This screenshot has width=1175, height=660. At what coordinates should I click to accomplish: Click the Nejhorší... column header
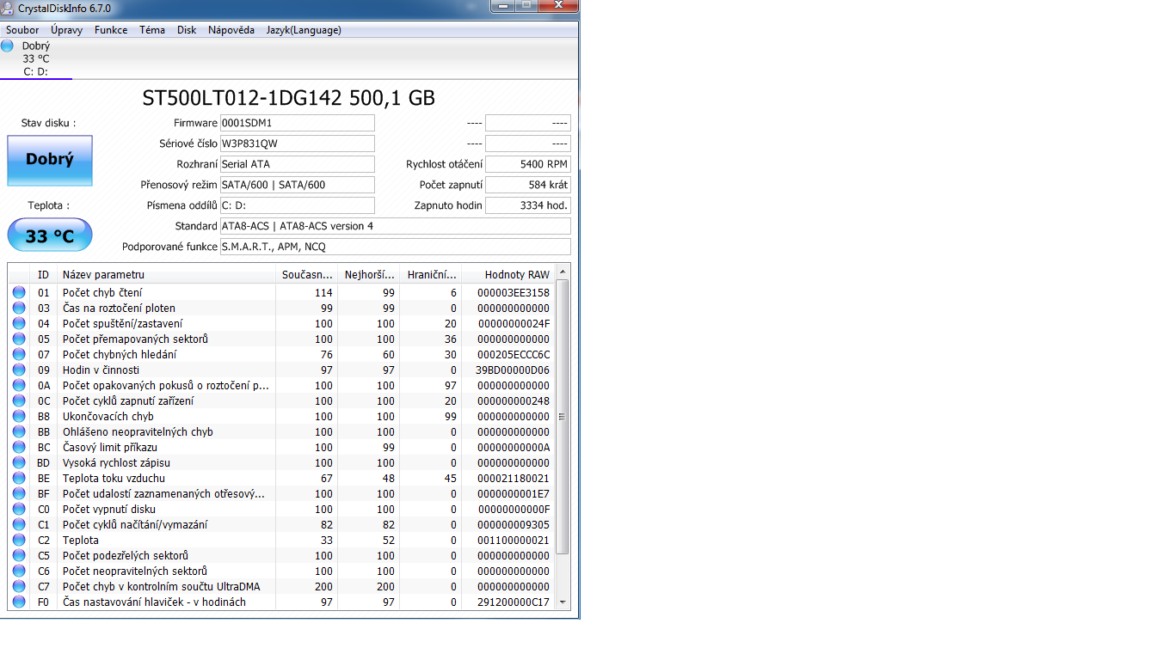[x=369, y=275]
